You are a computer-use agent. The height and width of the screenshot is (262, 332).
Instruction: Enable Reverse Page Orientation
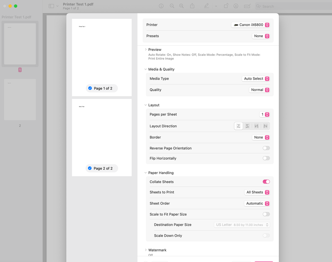pos(266,148)
